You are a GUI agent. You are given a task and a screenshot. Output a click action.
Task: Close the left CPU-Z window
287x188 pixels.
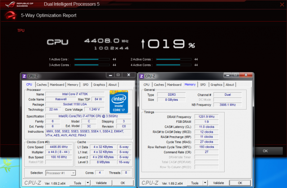129,75
